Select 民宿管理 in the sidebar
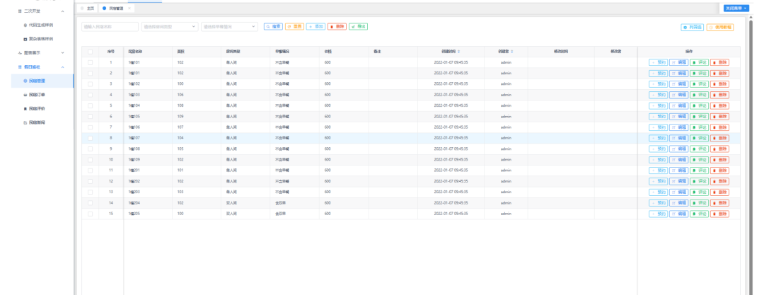The height and width of the screenshot is (295, 764). [41, 81]
